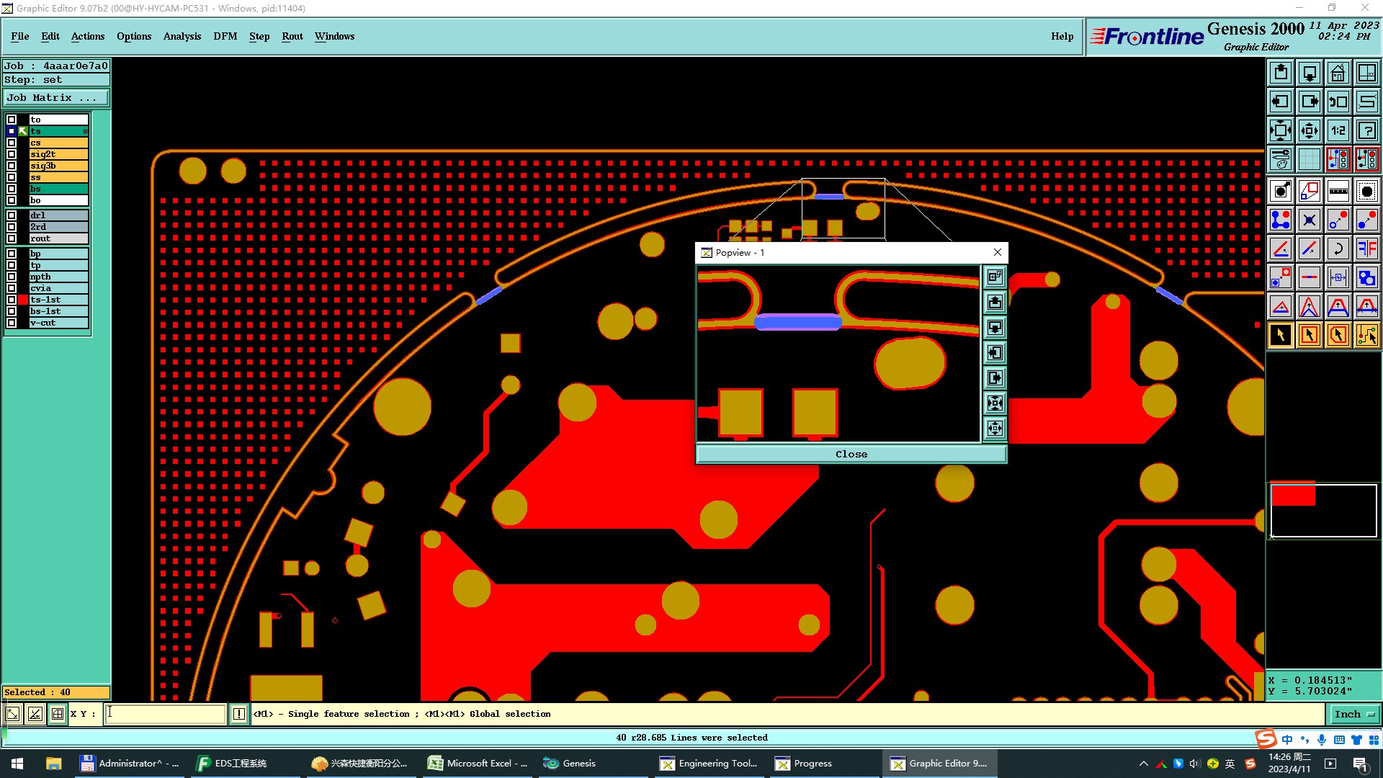Toggle the drl layer checkbox
The height and width of the screenshot is (778, 1383).
(x=12, y=215)
